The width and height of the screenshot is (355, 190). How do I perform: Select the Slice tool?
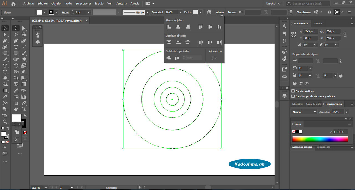[24, 103]
